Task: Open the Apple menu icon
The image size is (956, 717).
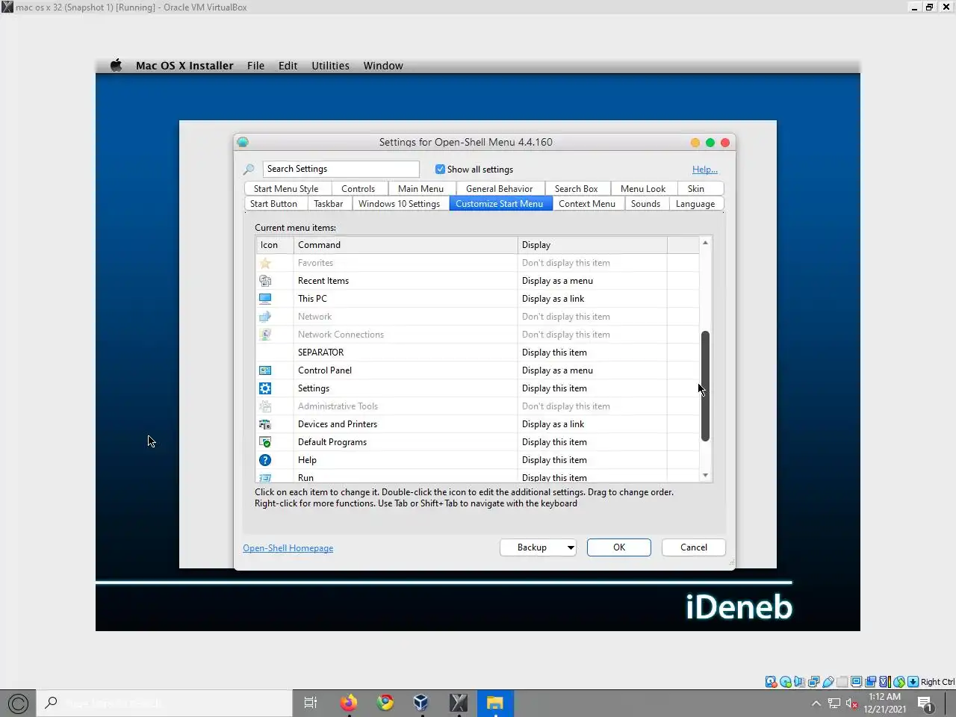Action: coord(117,66)
